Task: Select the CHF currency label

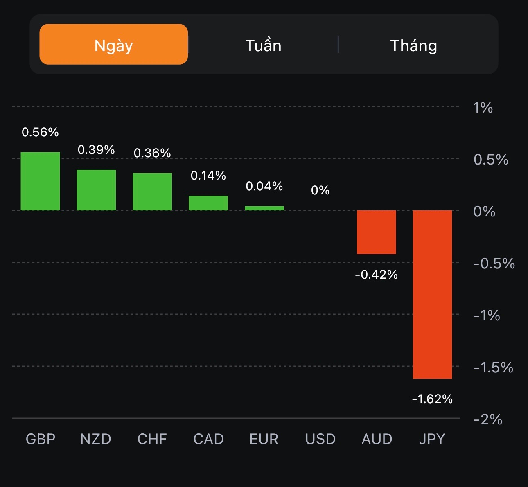Action: (x=152, y=439)
